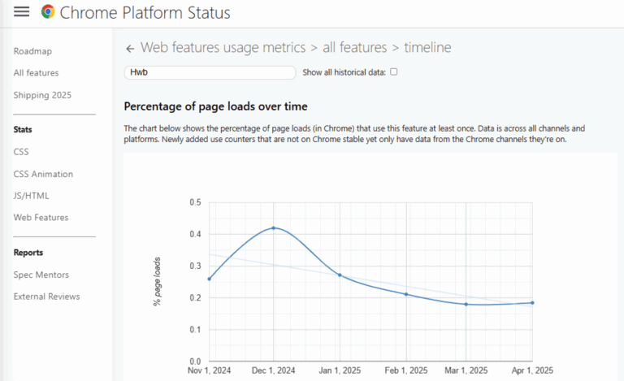Click the Hwb feature search field

tap(210, 72)
